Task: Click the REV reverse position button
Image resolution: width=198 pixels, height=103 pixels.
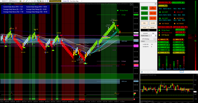Action: click(144, 23)
